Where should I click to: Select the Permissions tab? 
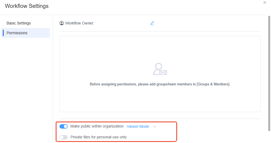26,33
